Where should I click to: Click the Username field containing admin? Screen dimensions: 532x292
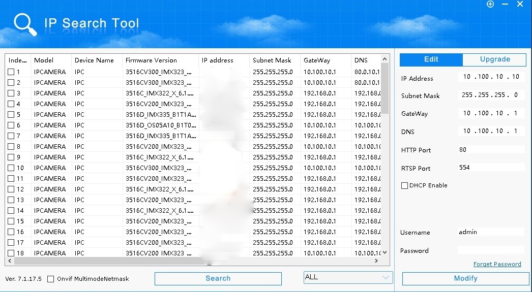pos(491,232)
